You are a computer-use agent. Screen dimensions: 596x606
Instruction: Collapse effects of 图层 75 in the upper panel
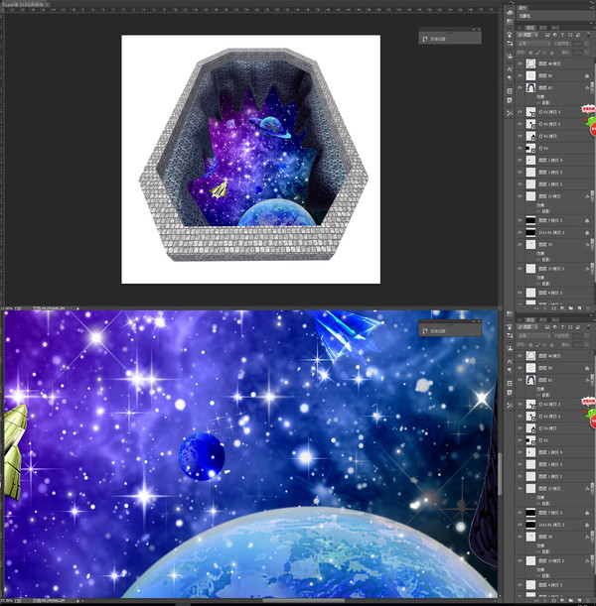(591, 244)
